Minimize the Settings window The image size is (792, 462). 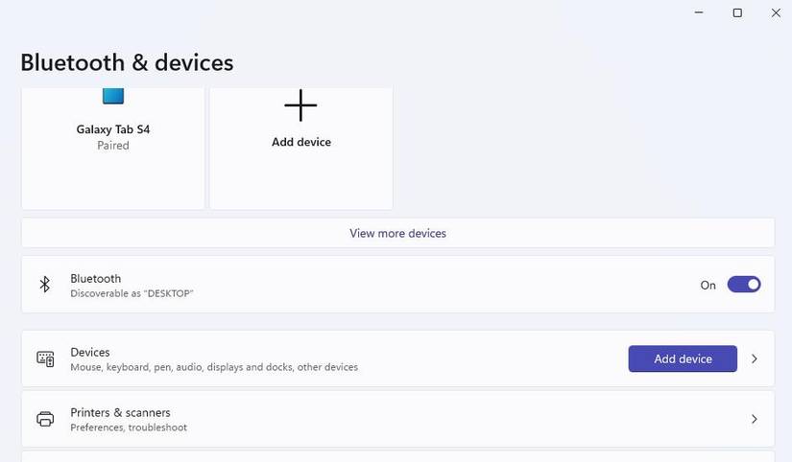[x=699, y=12]
